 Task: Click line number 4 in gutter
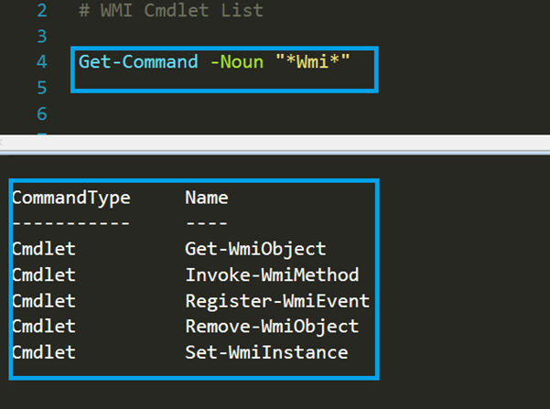(42, 62)
